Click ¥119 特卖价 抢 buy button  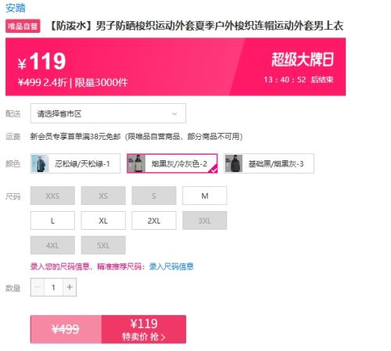tap(144, 329)
